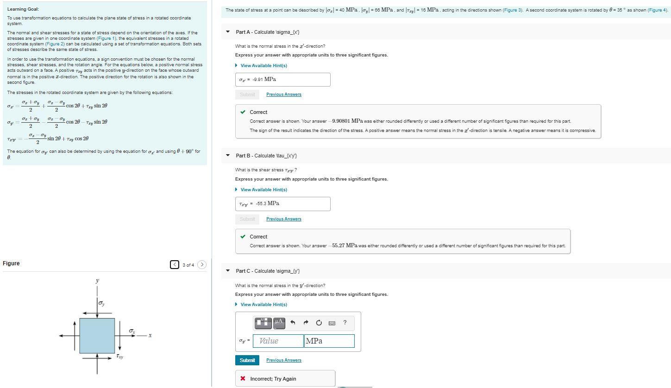Go to previous figure arrow
The image size is (671, 388).
pos(175,265)
